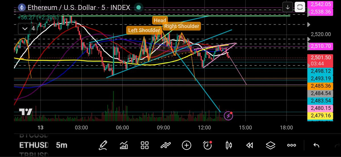Tap the 03:00 time axis label
This screenshot has width=341, height=157.
81,128
